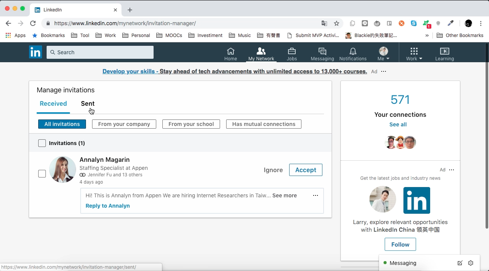The height and width of the screenshot is (271, 489).
Task: Filter invitations From your company
Action: (124, 124)
